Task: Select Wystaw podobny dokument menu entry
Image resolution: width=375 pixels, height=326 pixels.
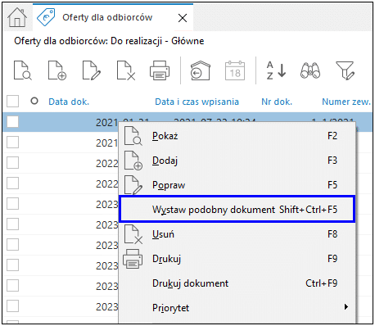Action: click(237, 210)
